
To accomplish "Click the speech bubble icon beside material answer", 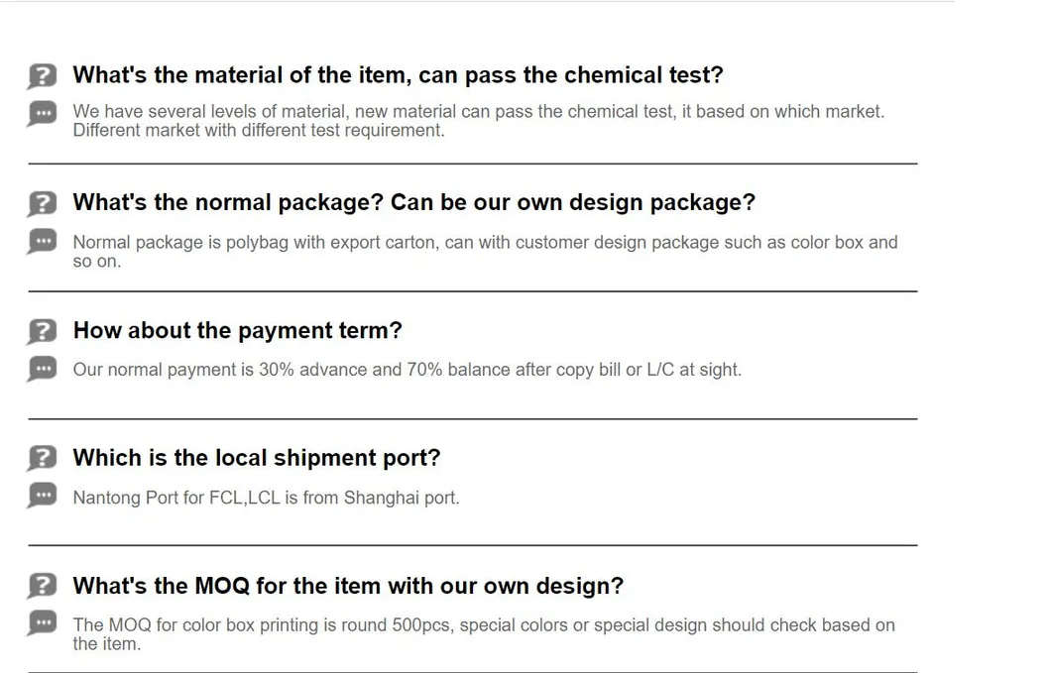I will coord(42,114).
